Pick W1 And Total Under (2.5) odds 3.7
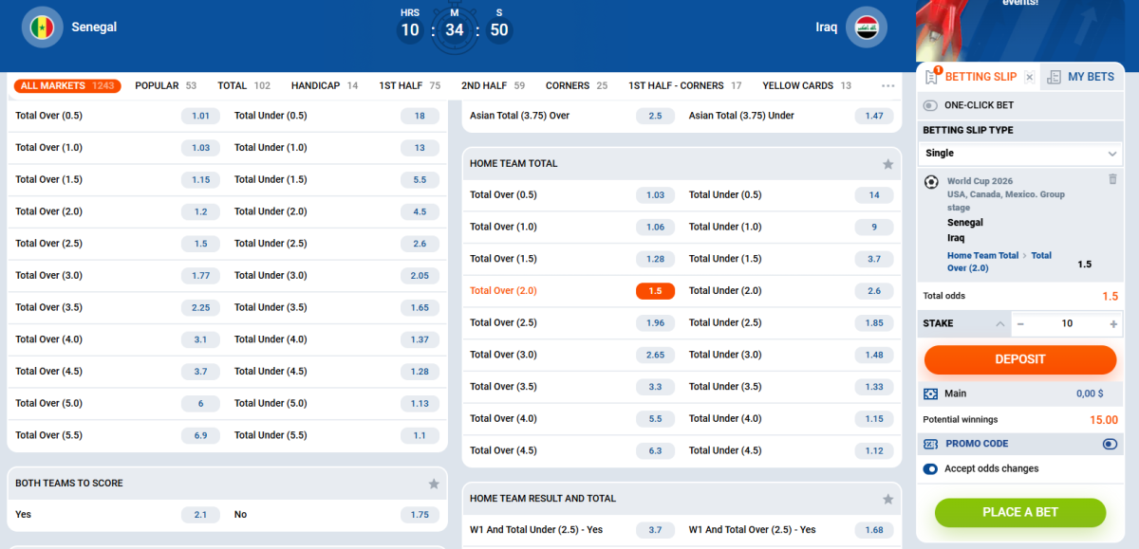 pyautogui.click(x=655, y=530)
